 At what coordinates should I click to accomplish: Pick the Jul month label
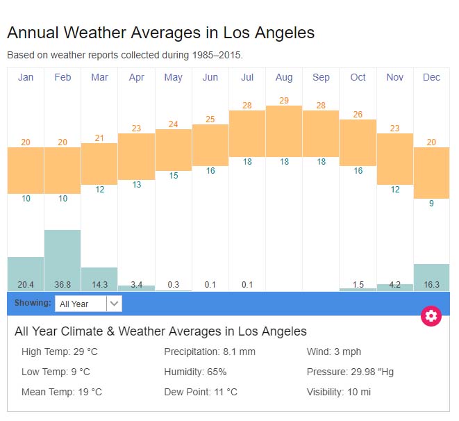247,77
